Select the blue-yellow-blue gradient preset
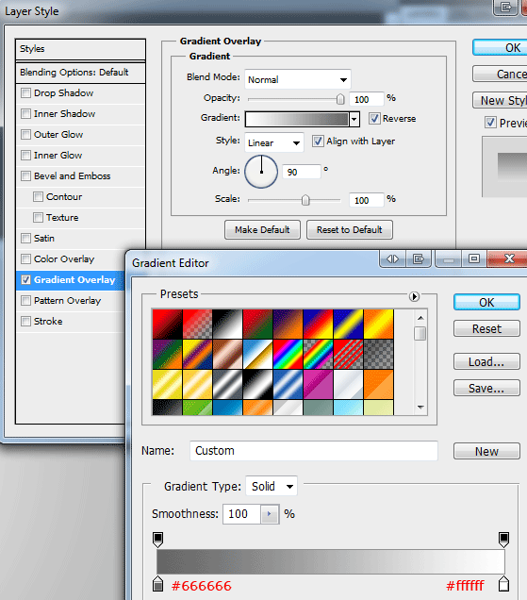 pyautogui.click(x=349, y=325)
